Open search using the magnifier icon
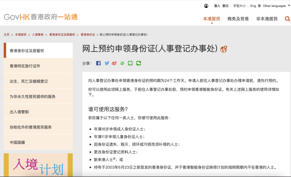This screenshot has width=291, height=177. point(287,19)
